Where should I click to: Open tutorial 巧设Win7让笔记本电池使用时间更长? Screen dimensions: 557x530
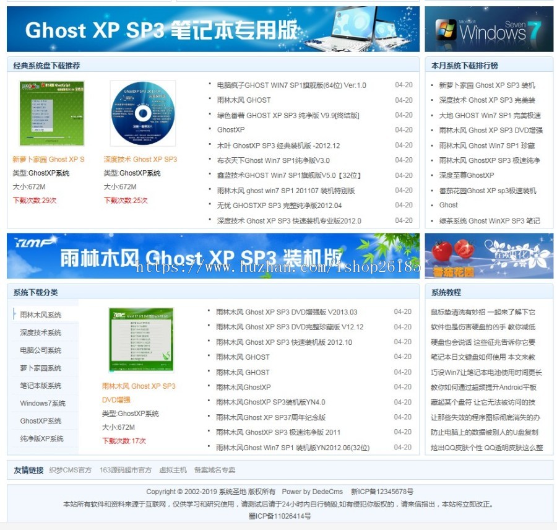click(x=486, y=372)
